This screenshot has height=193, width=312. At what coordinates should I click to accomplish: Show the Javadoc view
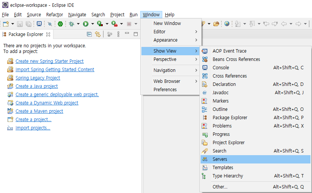[256, 93]
